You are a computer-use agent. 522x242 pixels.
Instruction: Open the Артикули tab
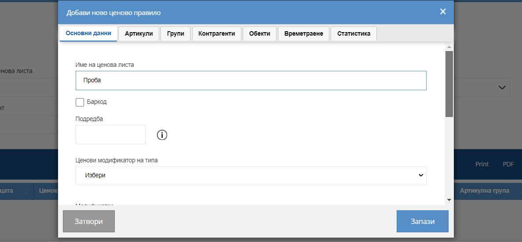click(x=139, y=33)
